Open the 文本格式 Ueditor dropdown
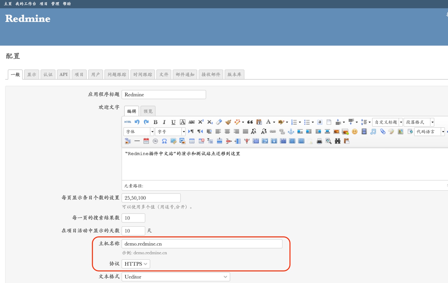Viewport: 448px width, 283px height. [176, 277]
